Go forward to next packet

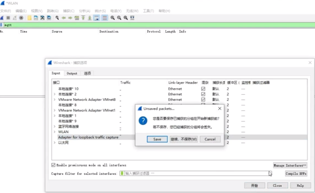pos(70,18)
